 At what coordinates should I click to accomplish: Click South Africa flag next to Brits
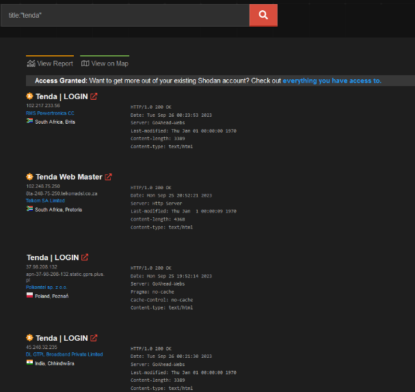point(29,121)
